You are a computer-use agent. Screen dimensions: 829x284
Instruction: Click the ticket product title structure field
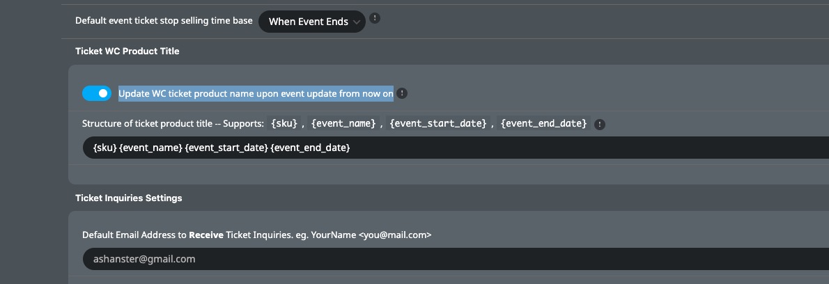[x=456, y=148]
